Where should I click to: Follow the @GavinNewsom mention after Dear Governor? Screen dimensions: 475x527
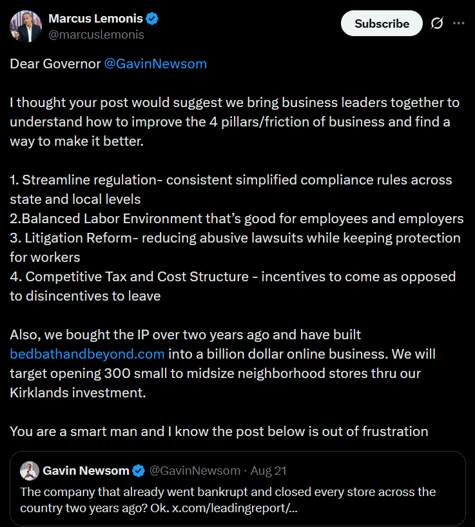pos(155,64)
